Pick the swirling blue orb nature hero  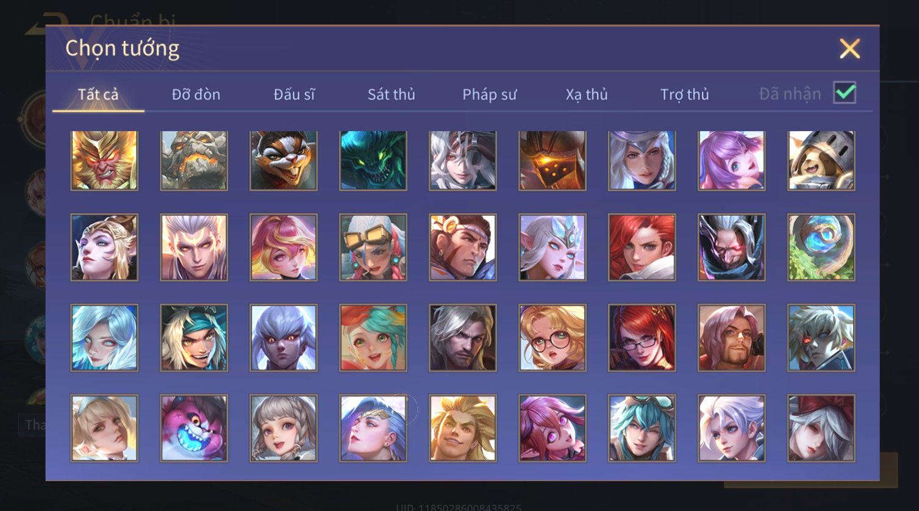(821, 248)
